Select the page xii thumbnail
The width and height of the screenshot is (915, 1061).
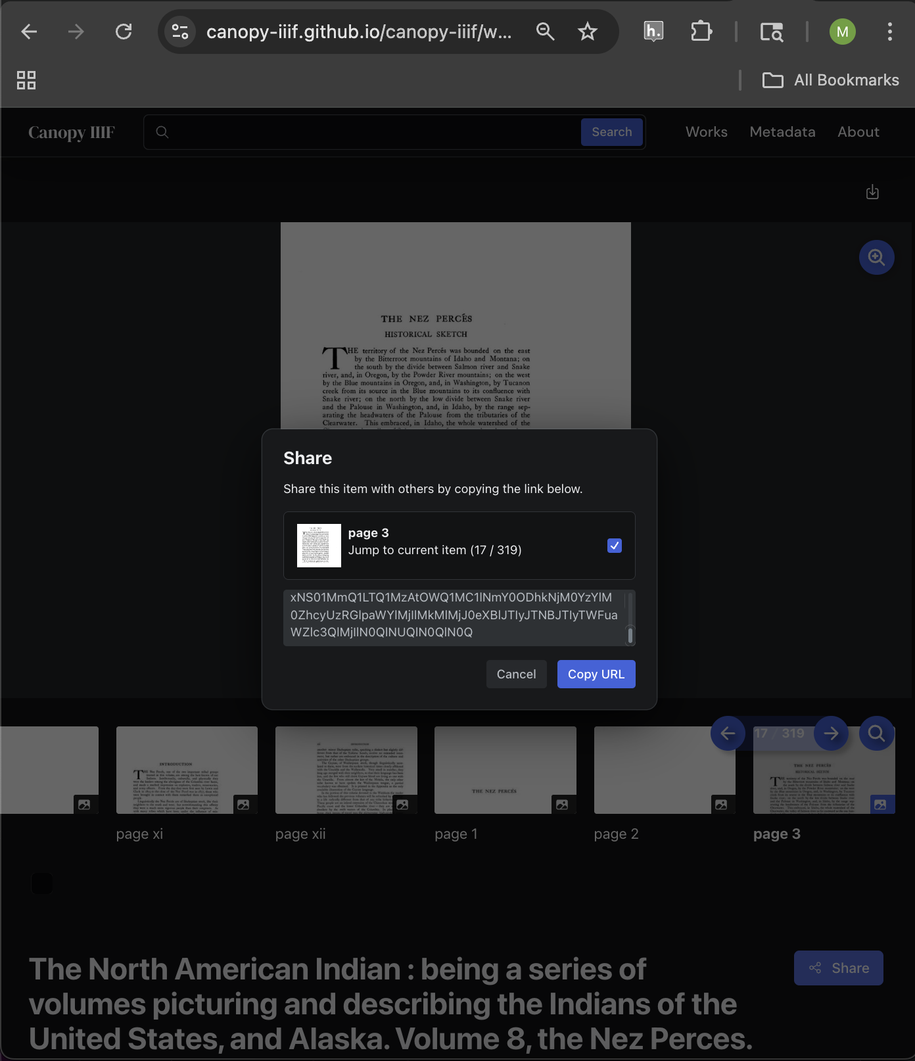(346, 770)
